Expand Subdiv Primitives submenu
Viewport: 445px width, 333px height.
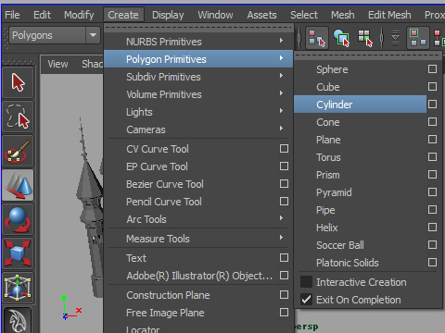(x=199, y=77)
